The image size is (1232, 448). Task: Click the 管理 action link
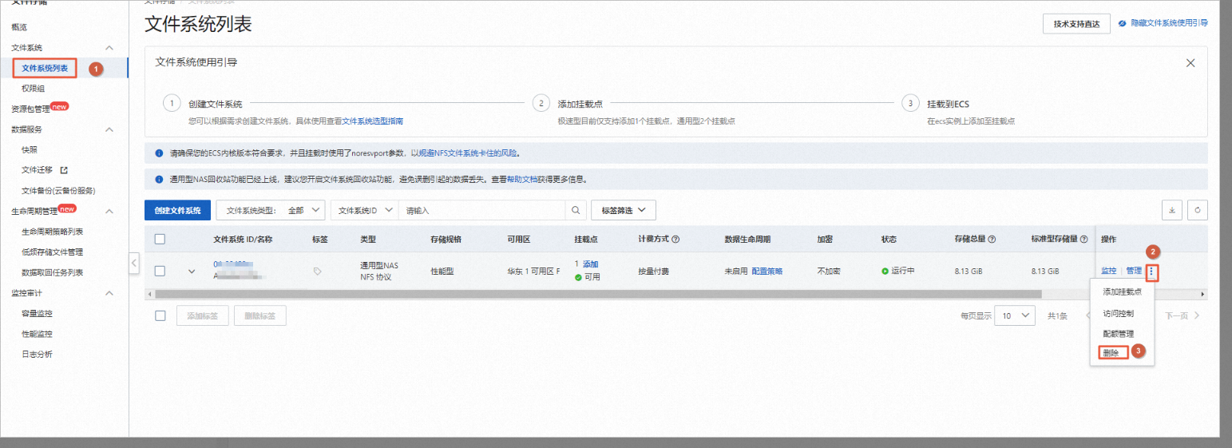tap(1134, 272)
